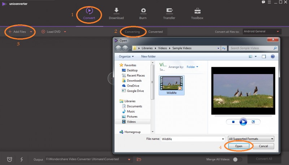Click Videos in the address breadcrumb

click(162, 48)
